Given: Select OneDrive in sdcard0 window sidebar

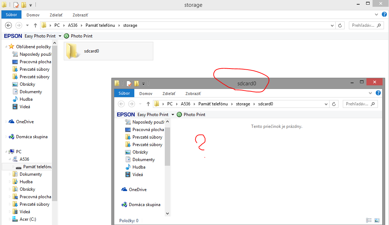Looking at the screenshot, I should [138, 189].
